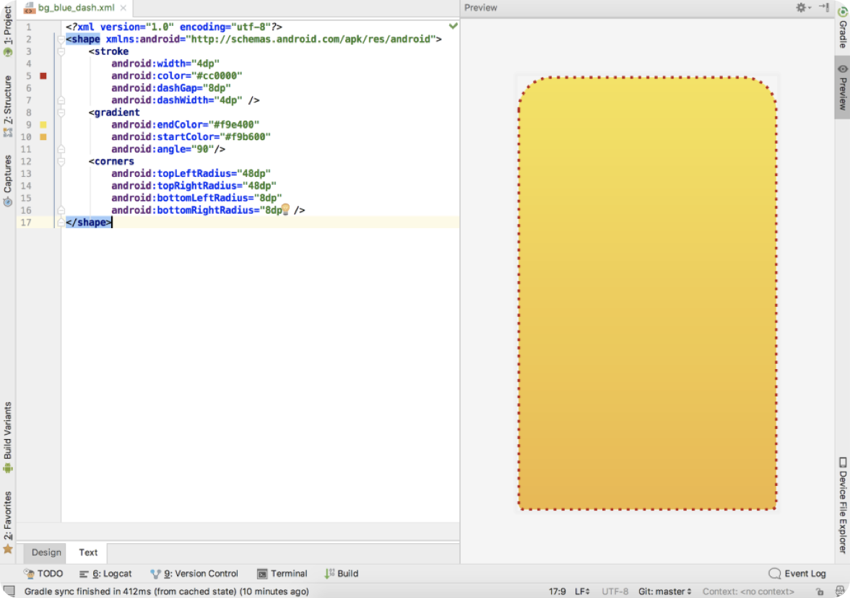Hide the Preview panel with arrow icon
The width and height of the screenshot is (850, 598).
pos(824,7)
